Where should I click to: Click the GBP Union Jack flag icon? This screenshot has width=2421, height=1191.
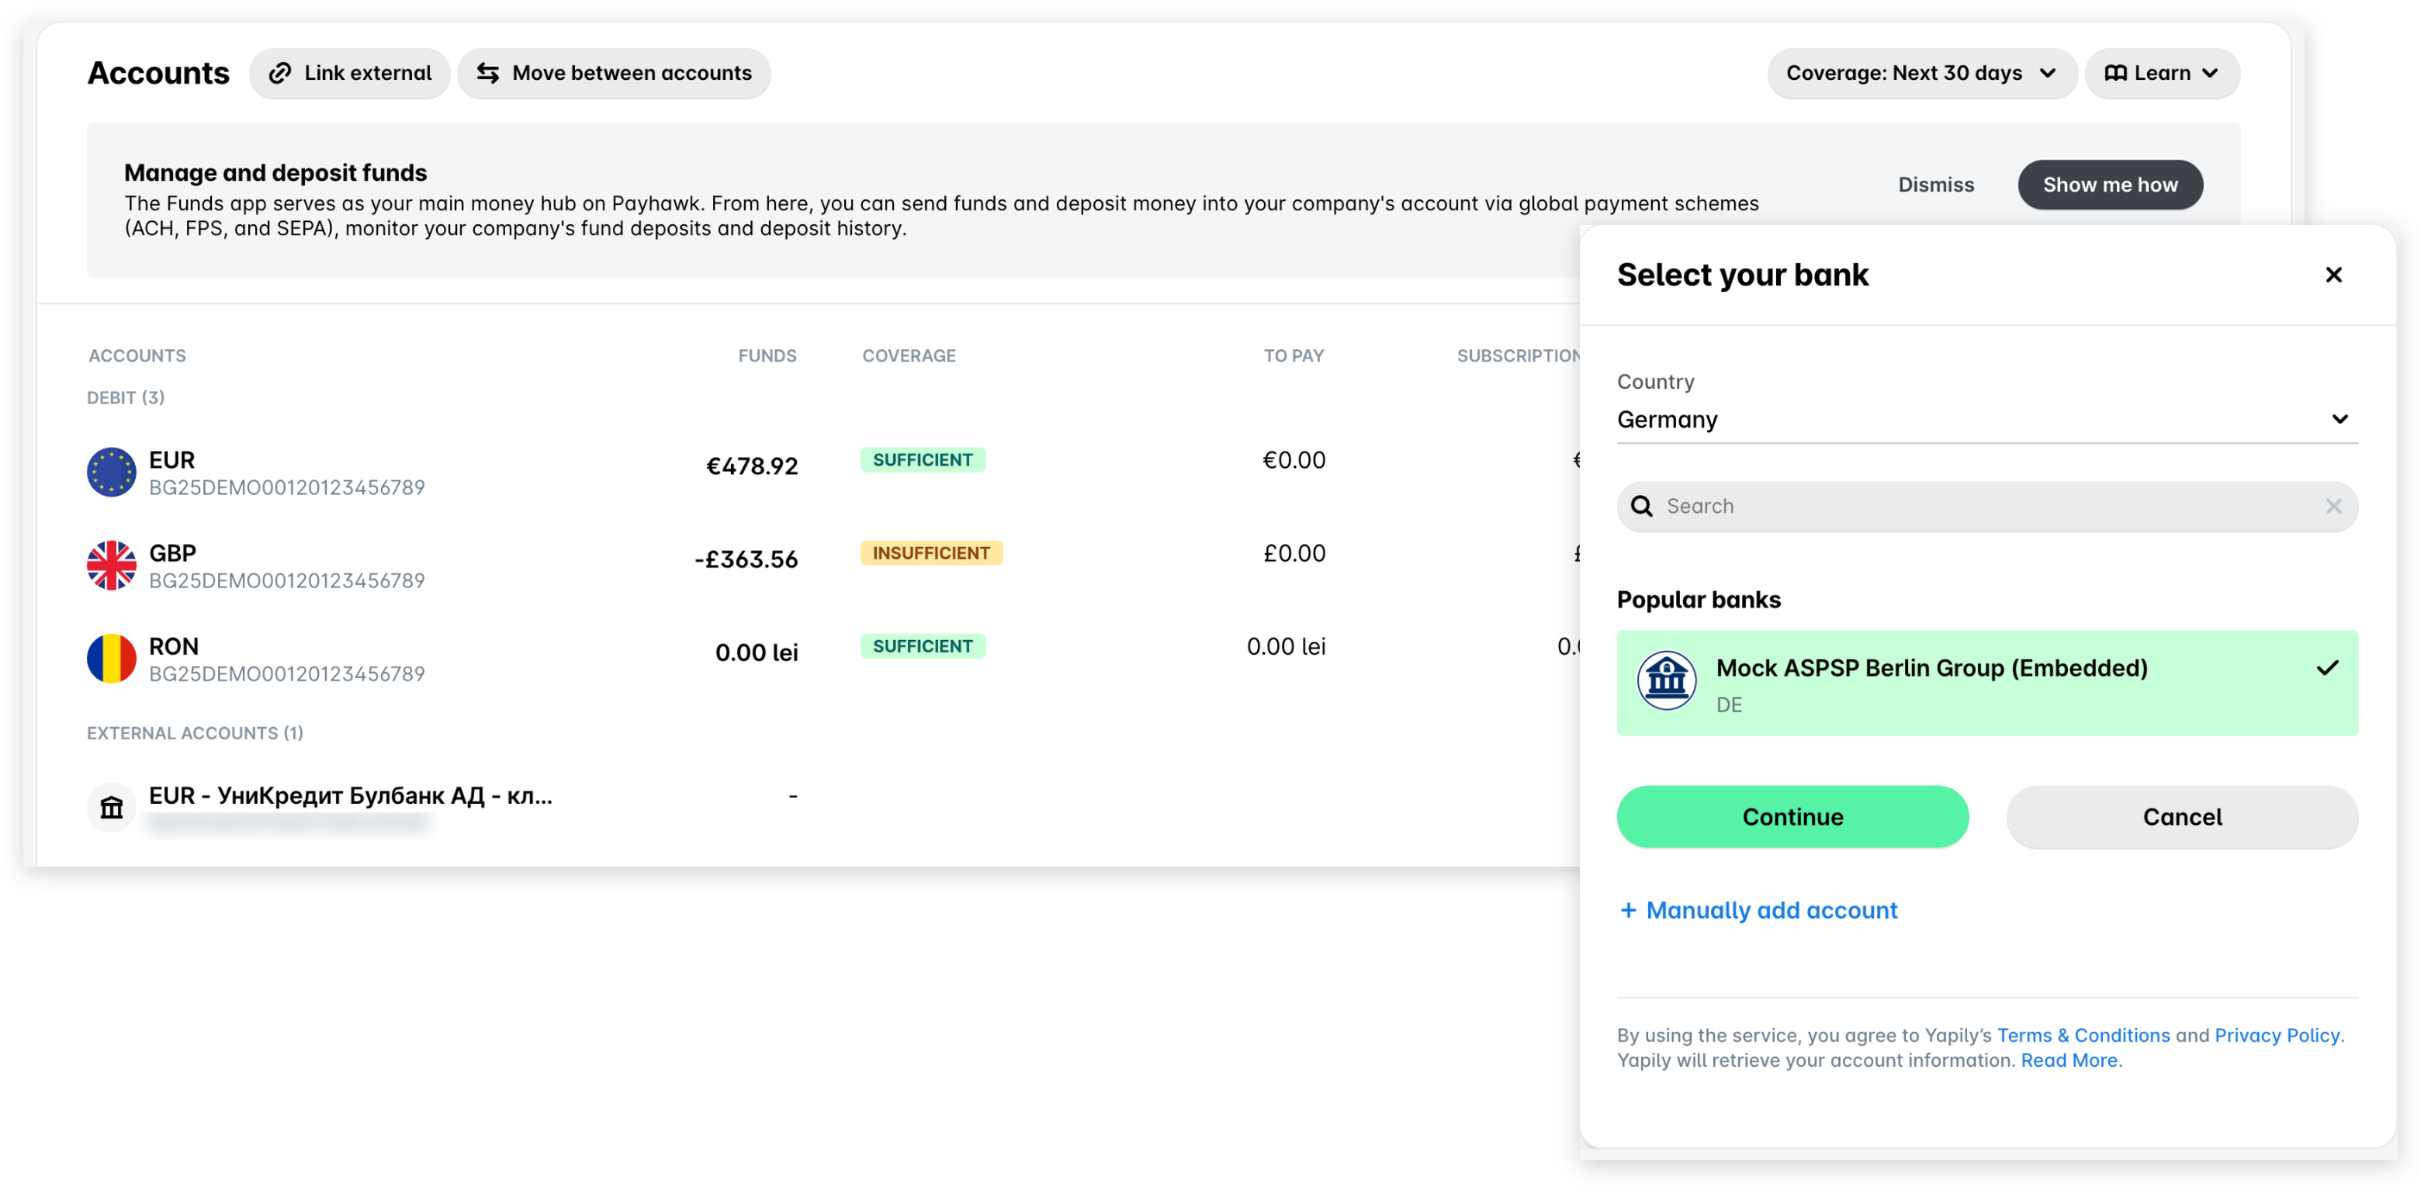click(112, 565)
